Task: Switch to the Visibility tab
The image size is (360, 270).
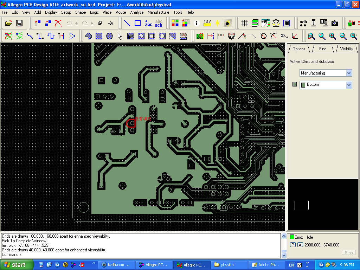Action: 346,49
